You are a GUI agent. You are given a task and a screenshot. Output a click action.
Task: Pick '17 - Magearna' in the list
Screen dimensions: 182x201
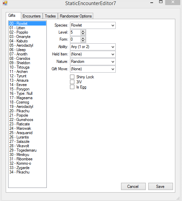pyautogui.click(x=27, y=98)
